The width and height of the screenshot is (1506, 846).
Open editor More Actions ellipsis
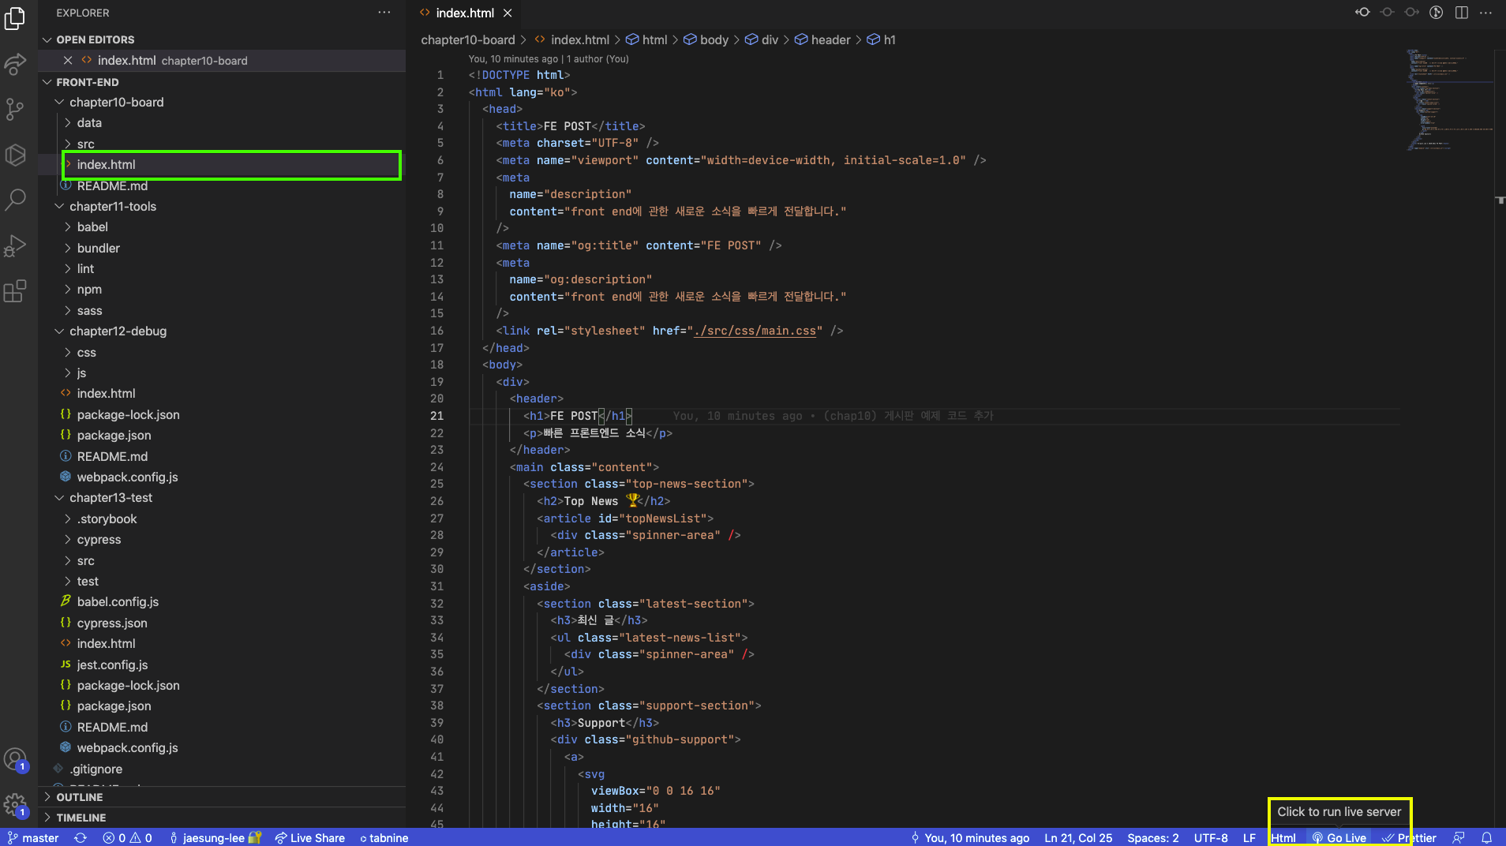pyautogui.click(x=1485, y=13)
